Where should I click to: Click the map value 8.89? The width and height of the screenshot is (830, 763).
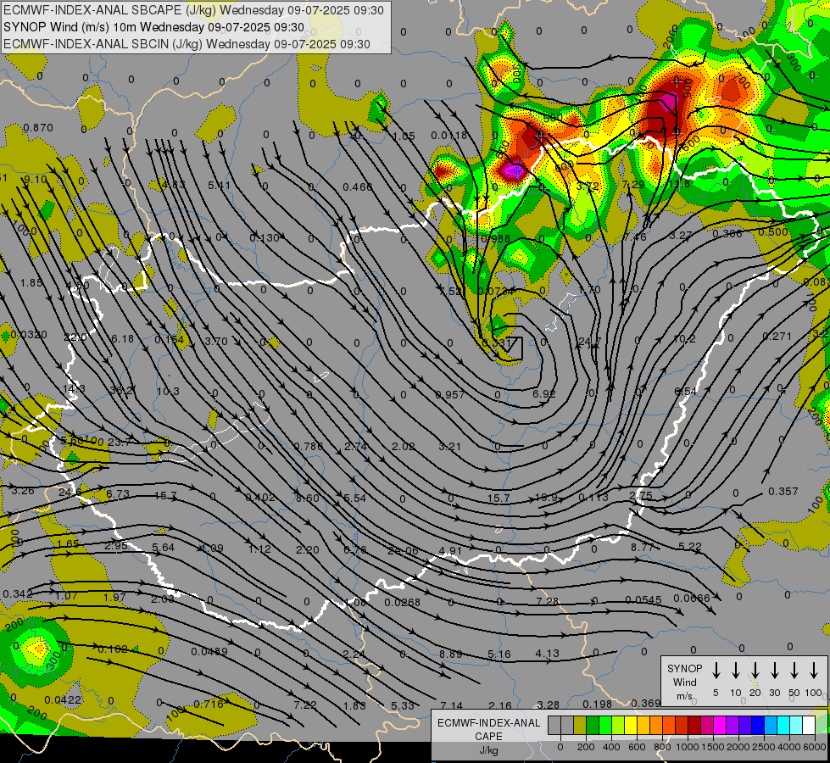(450, 654)
